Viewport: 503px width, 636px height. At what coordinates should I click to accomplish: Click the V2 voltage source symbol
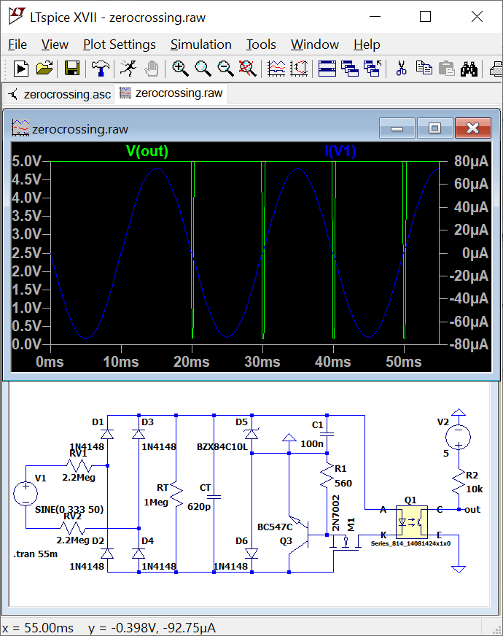click(459, 438)
